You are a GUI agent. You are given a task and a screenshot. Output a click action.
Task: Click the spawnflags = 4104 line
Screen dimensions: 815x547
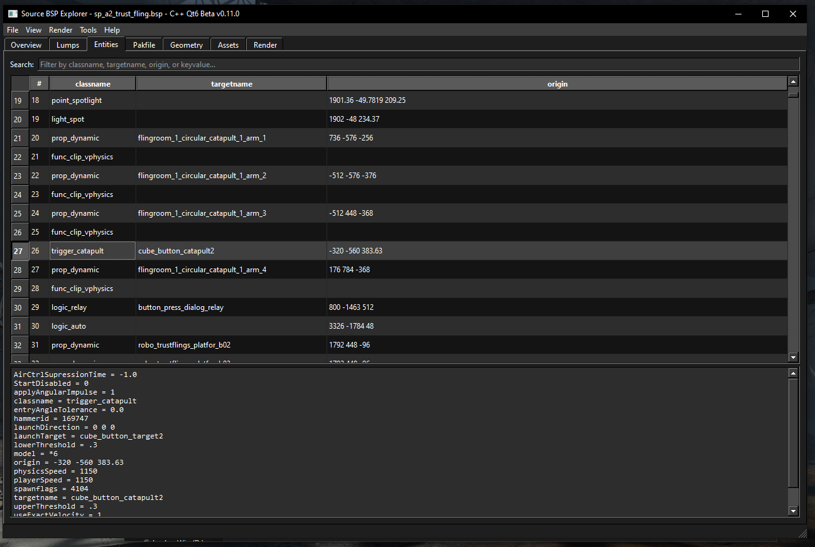pos(51,489)
